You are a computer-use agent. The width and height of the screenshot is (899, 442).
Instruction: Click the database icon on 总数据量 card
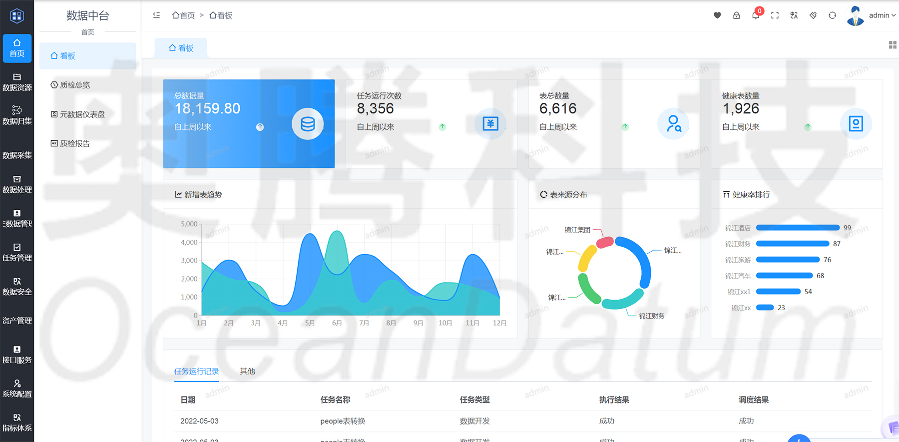pyautogui.click(x=308, y=124)
